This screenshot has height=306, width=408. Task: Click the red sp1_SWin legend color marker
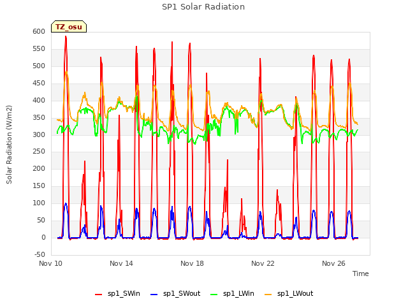(99, 295)
